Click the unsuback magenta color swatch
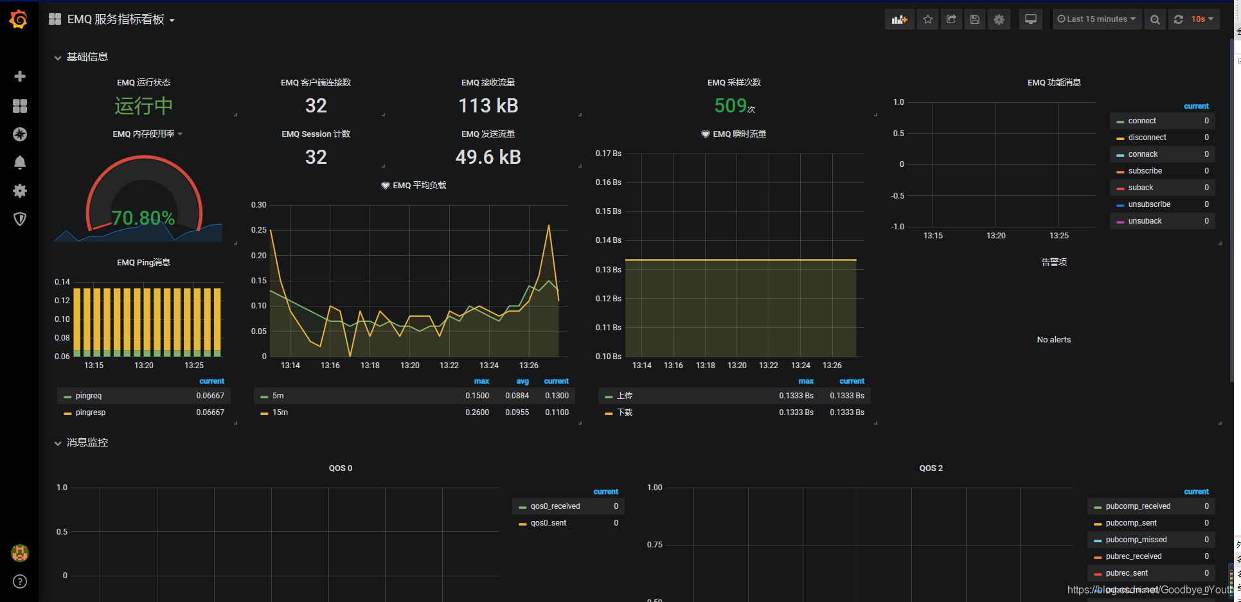 point(1120,222)
